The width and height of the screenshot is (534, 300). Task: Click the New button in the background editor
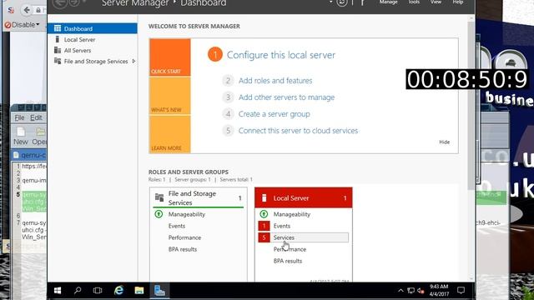[21, 137]
